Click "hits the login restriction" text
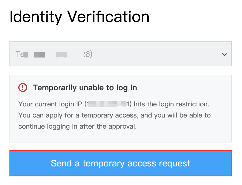This screenshot has height=185, width=242. tap(171, 104)
